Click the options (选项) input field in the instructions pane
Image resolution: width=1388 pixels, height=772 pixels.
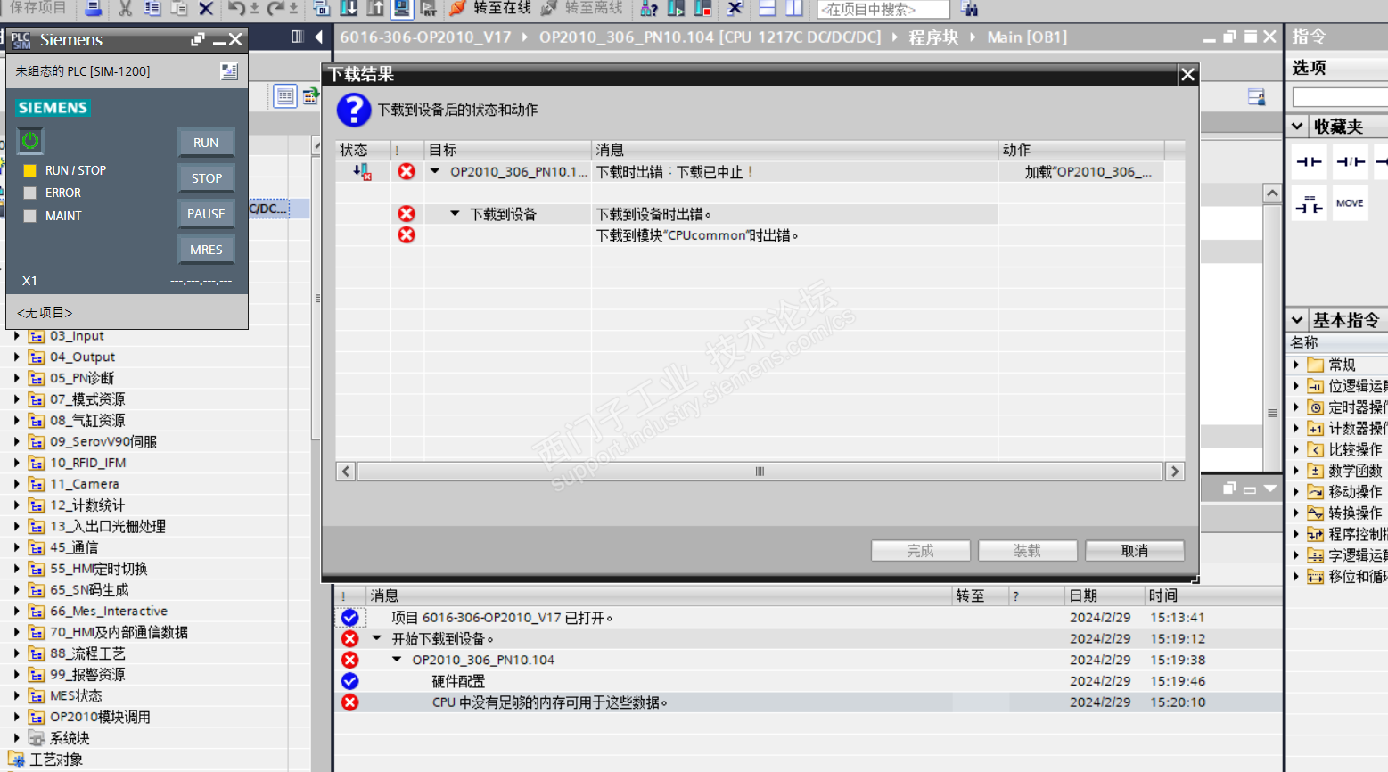point(1340,96)
